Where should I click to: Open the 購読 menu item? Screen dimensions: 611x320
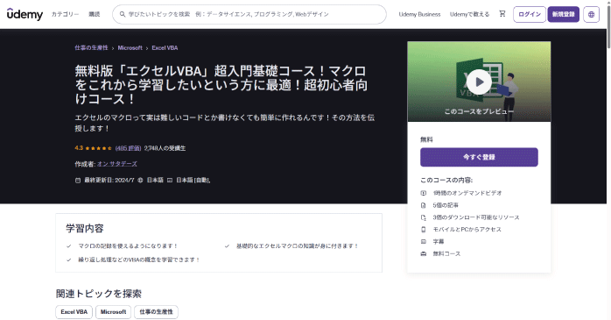(x=95, y=14)
